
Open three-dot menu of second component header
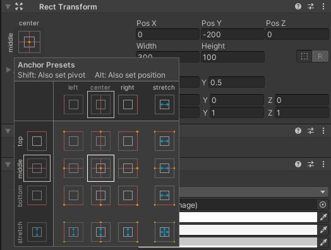click(323, 131)
